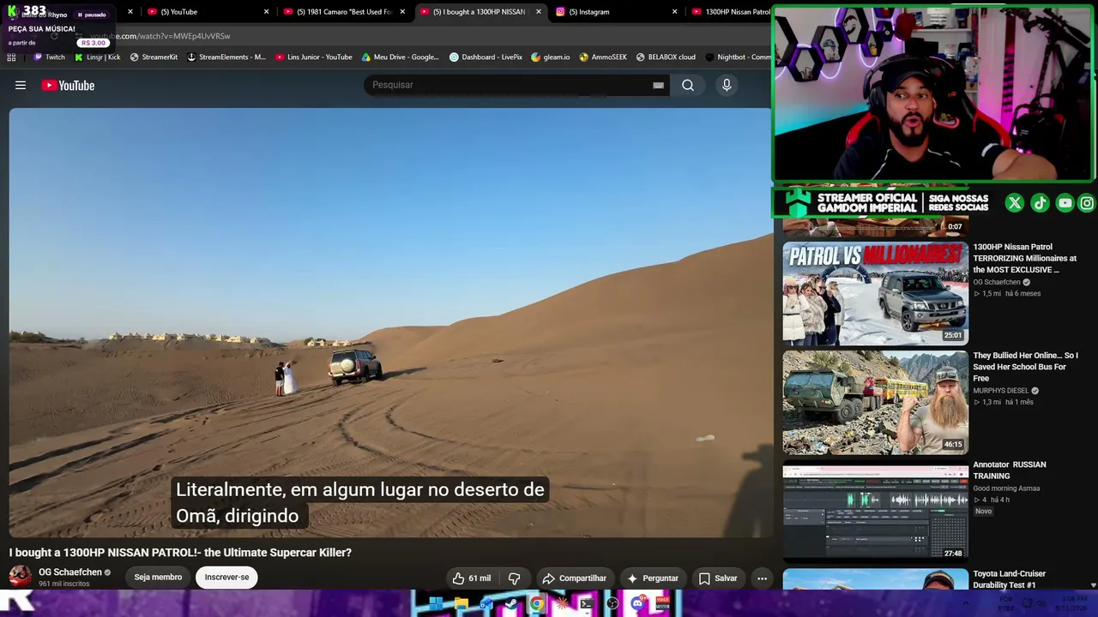The height and width of the screenshot is (617, 1098).
Task: Open the BELABOX cloud bookmark
Action: [666, 57]
